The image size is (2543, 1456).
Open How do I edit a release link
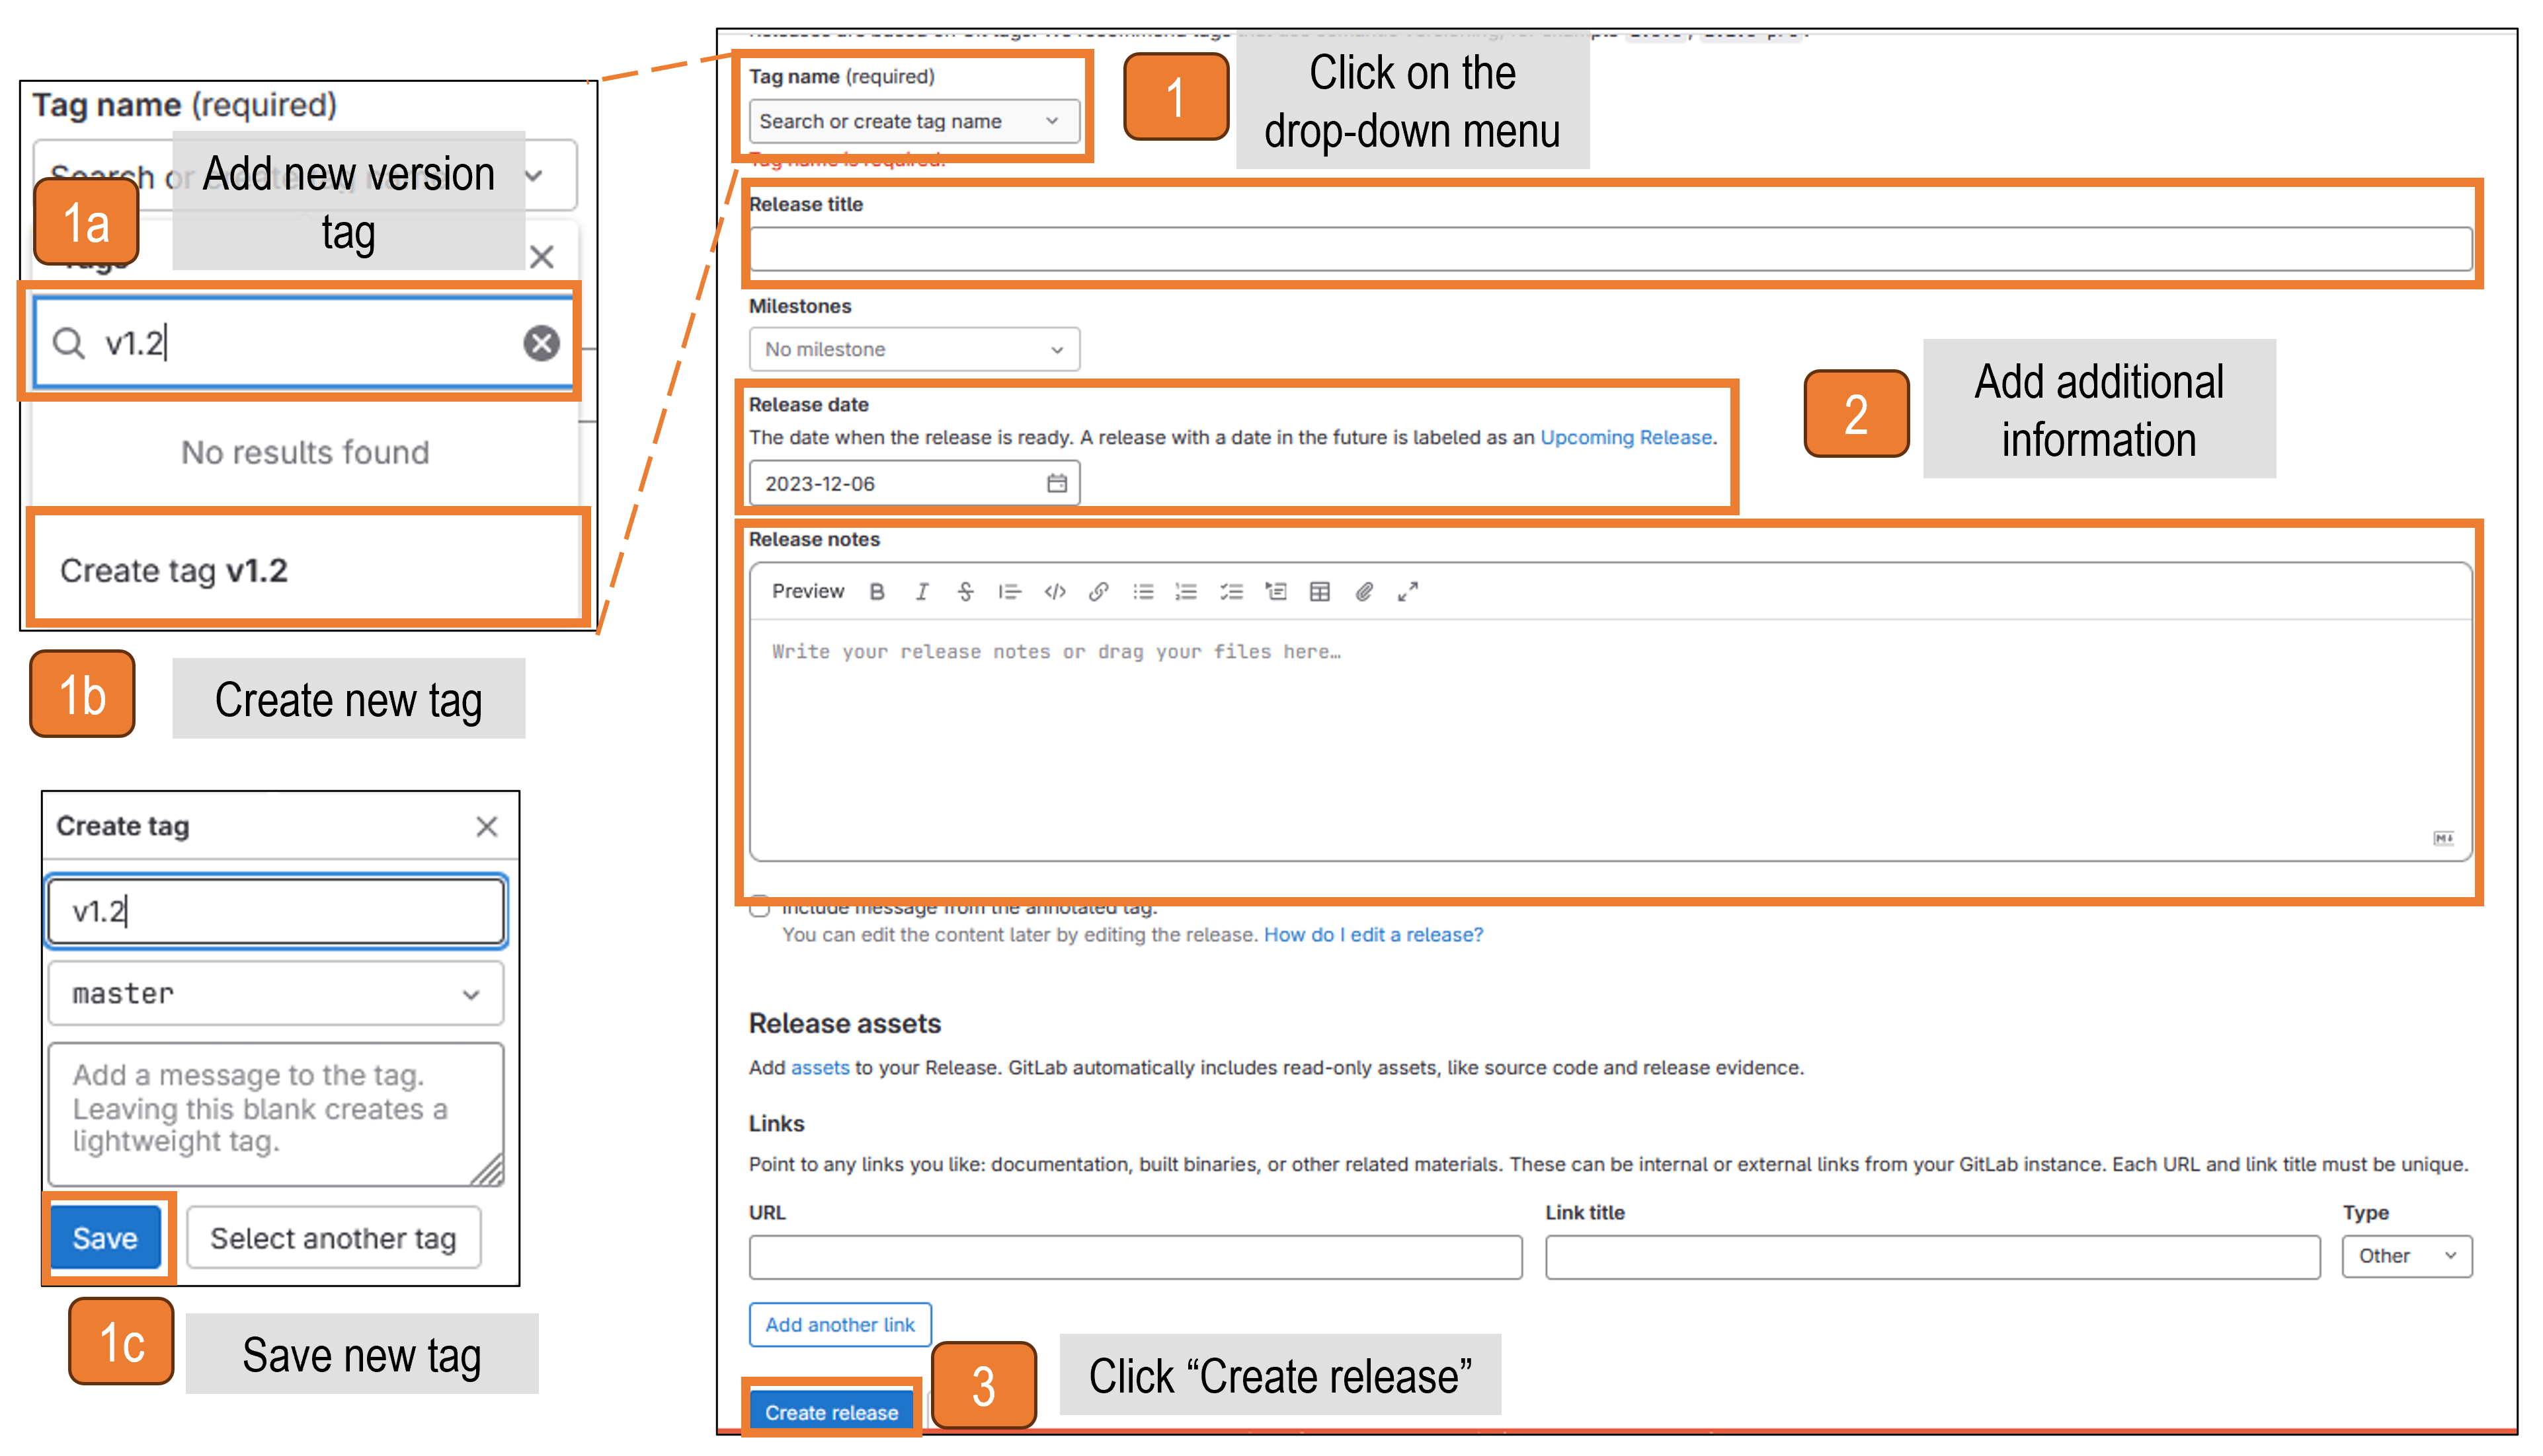point(1373,934)
